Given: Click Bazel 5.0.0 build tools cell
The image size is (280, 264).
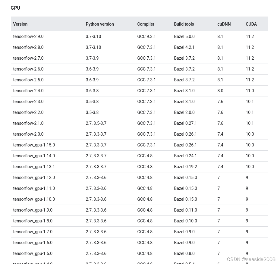Looking at the screenshot, I should pyautogui.click(x=184, y=36).
